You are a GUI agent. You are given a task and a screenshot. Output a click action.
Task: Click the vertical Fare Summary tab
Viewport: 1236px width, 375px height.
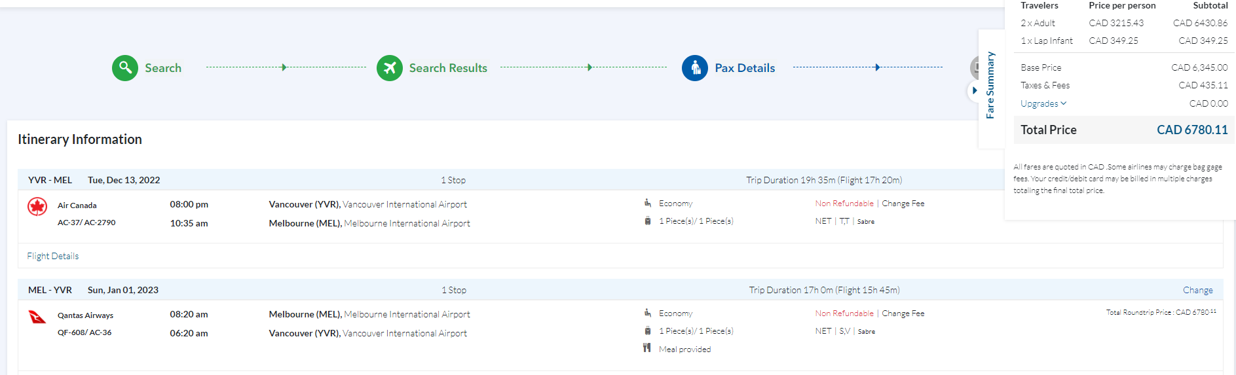coord(990,85)
